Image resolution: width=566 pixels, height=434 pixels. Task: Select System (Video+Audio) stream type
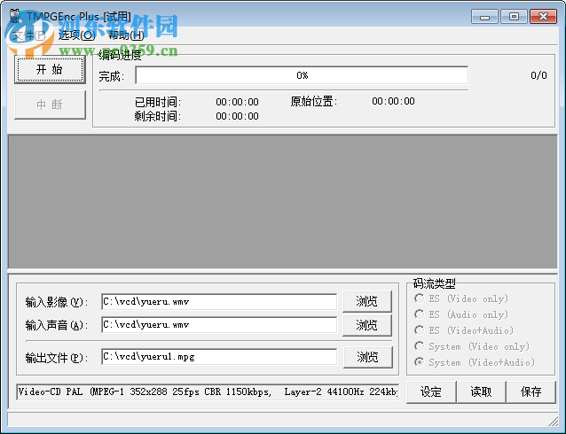click(x=475, y=362)
